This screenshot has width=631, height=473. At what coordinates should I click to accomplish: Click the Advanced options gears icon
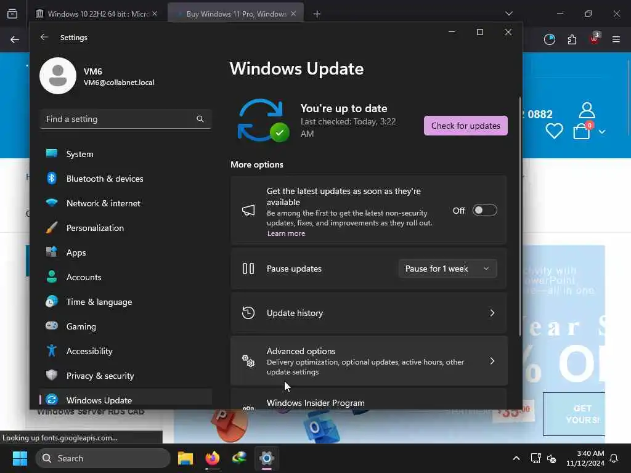click(248, 361)
